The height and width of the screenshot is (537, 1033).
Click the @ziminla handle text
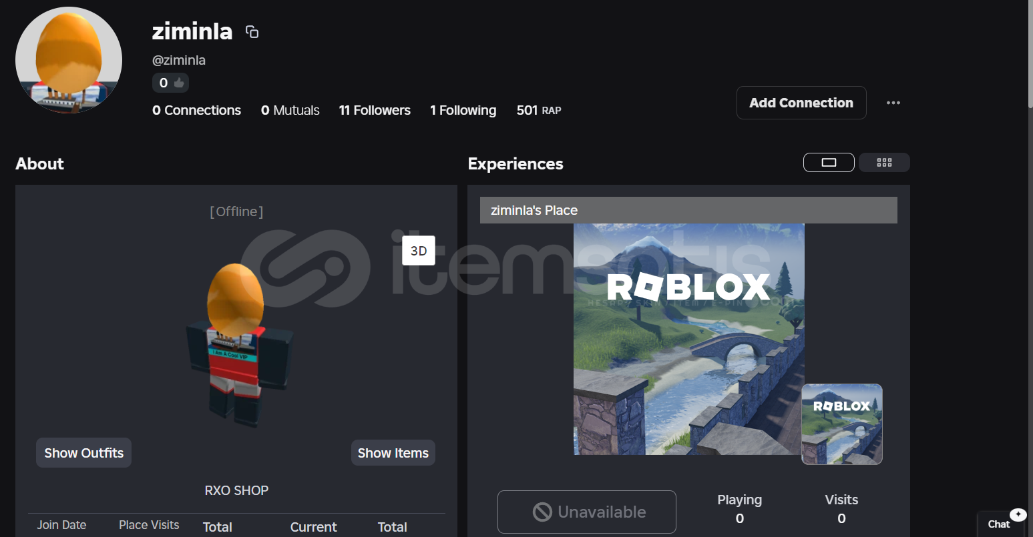[179, 60]
